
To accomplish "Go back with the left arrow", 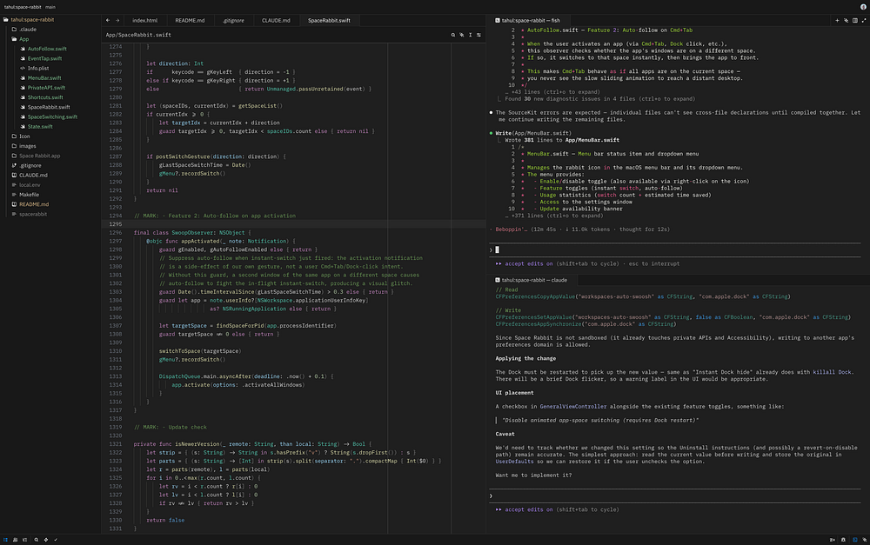I will pos(107,19).
